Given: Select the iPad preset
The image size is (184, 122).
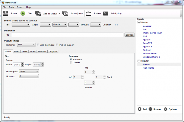Looking at the screenshot, I should pyautogui.click(x=145, y=36).
